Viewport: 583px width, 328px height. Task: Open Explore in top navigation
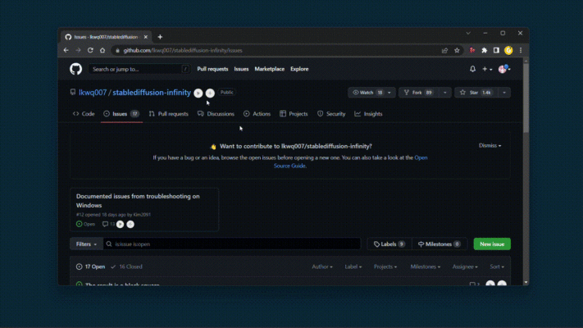[x=299, y=69]
